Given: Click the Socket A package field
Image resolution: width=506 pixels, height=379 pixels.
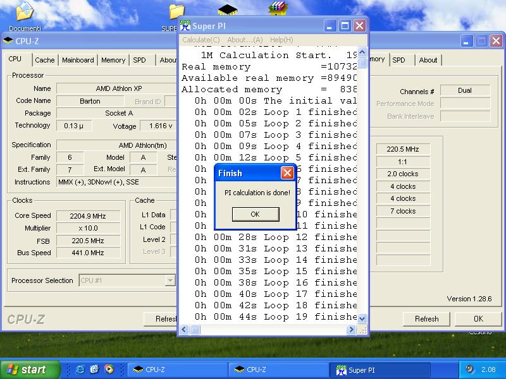Looking at the screenshot, I should coord(117,113).
